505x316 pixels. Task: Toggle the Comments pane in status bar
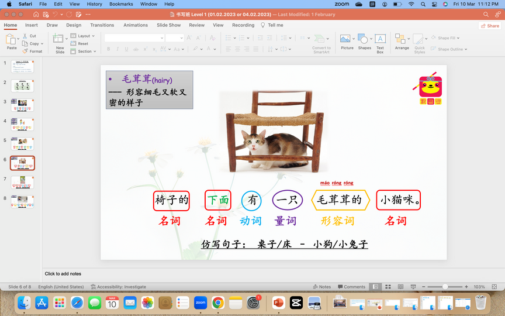(x=351, y=287)
